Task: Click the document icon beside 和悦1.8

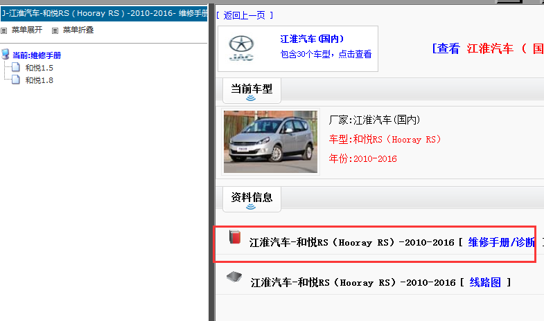Action: click(x=16, y=80)
